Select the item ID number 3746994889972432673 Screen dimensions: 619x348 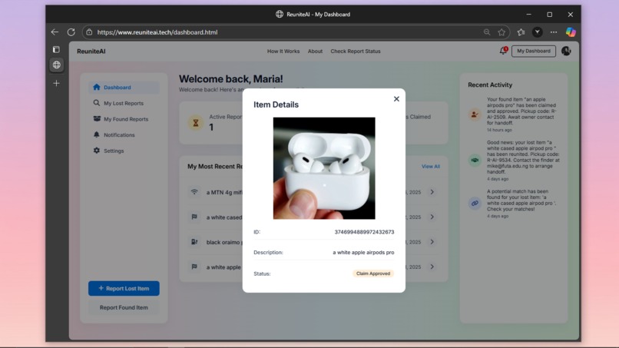point(364,232)
